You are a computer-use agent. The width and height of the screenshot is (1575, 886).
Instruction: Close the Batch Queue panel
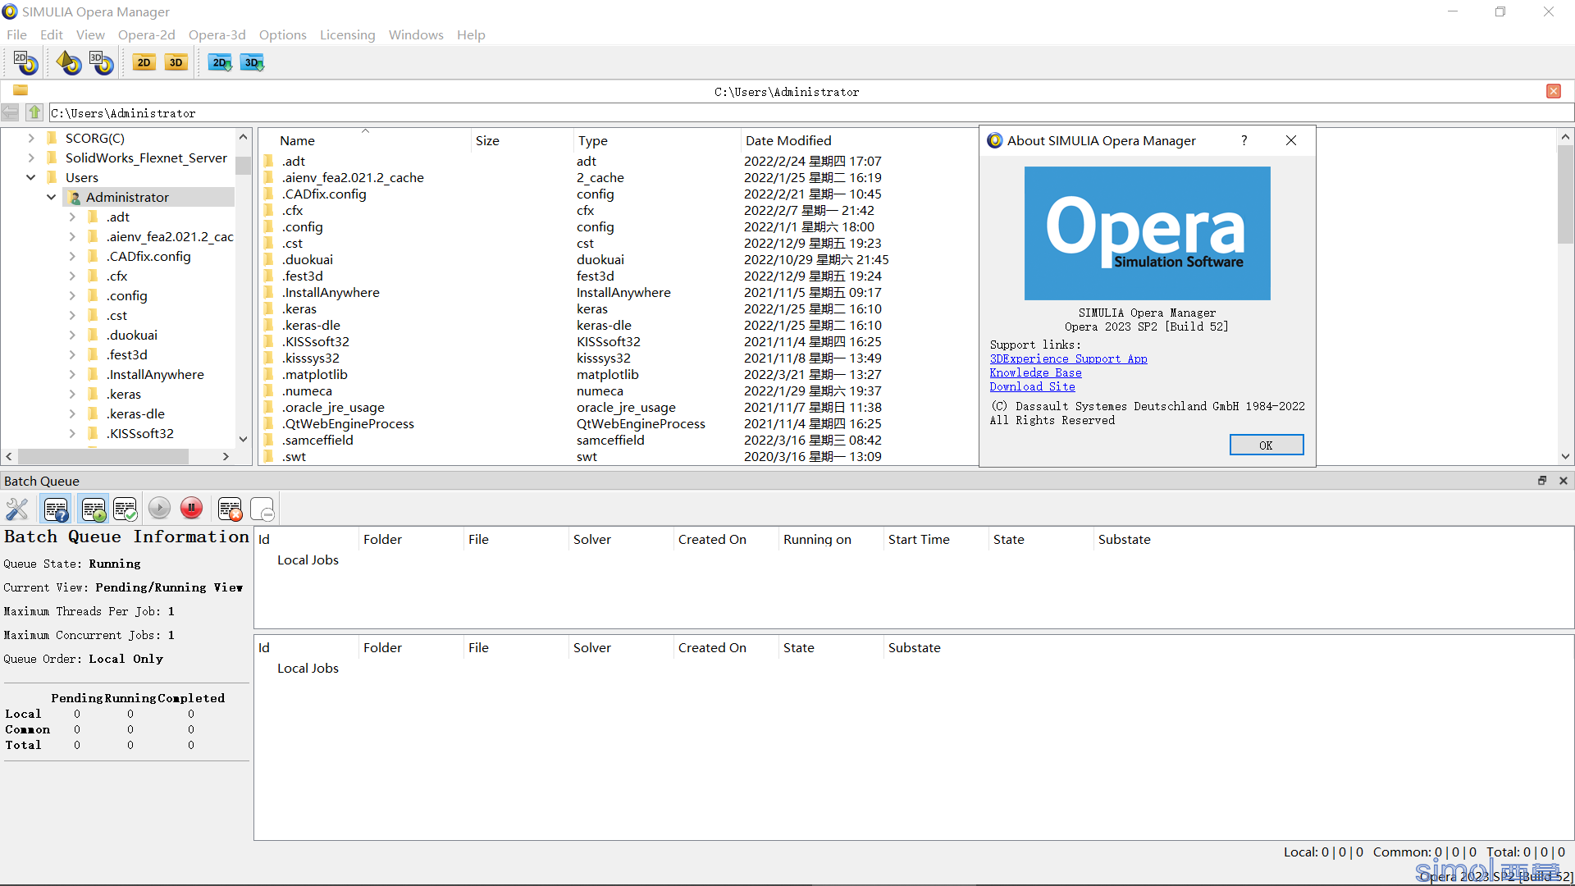(1564, 481)
